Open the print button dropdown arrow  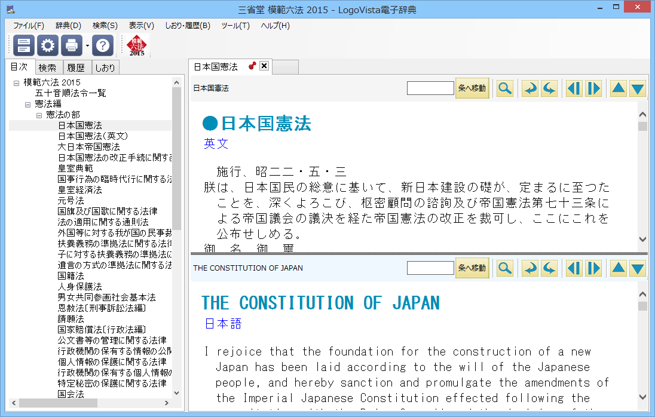[87, 45]
